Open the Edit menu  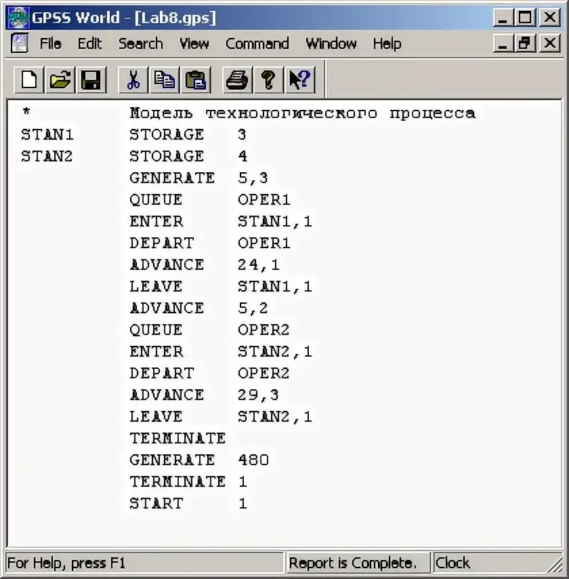[89, 43]
